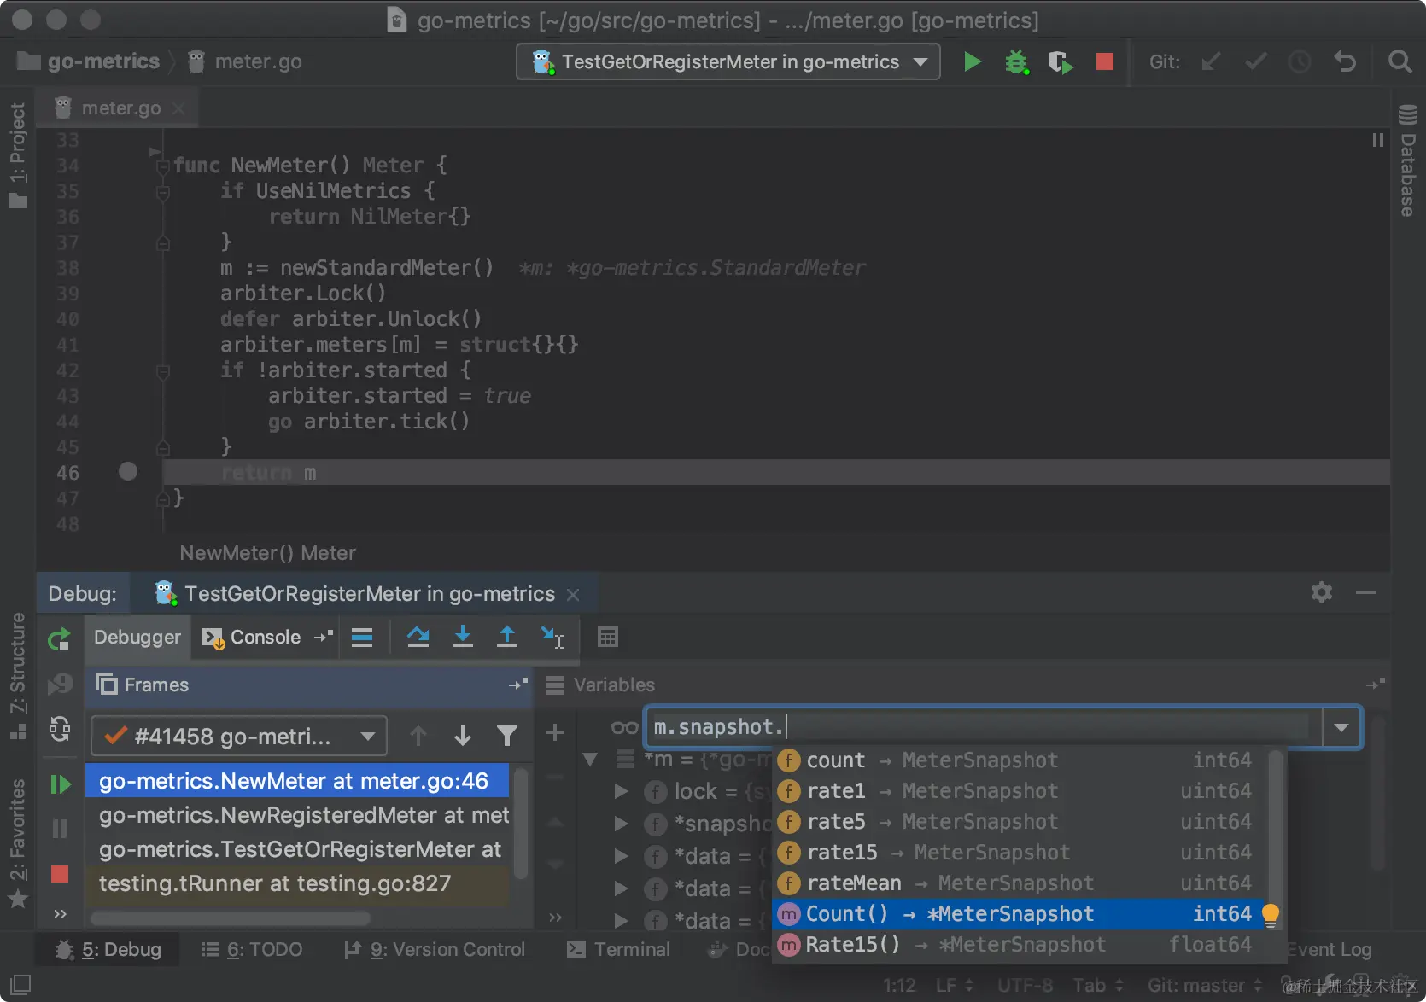Viewport: 1426px width, 1002px height.
Task: Click Step Into icon
Action: coord(463,638)
